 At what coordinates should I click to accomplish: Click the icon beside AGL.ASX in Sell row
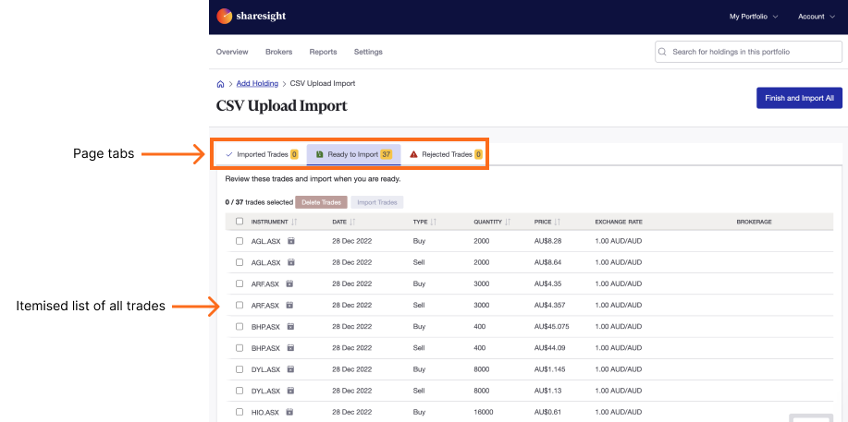pyautogui.click(x=291, y=262)
